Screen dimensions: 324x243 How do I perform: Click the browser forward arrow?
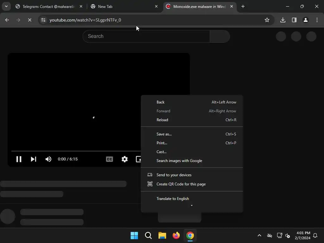(18, 20)
